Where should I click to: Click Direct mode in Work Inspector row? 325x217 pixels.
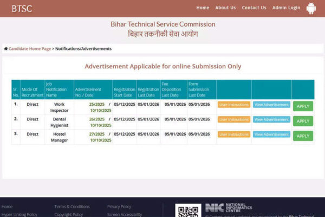click(x=32, y=104)
